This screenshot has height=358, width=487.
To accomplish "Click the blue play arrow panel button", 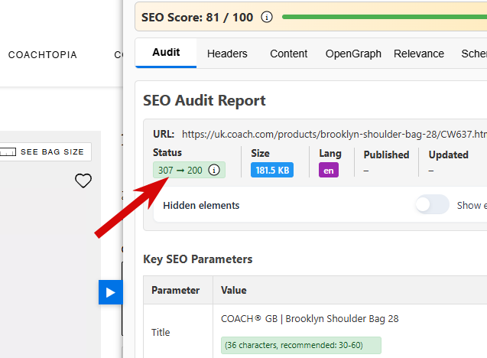I will click(110, 292).
